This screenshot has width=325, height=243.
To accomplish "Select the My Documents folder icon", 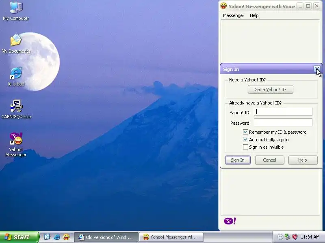I will (16, 43).
